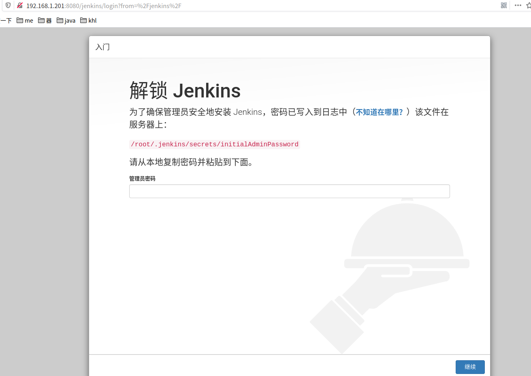Open the '器' bookmarks folder
The width and height of the screenshot is (531, 376).
[x=45, y=20]
